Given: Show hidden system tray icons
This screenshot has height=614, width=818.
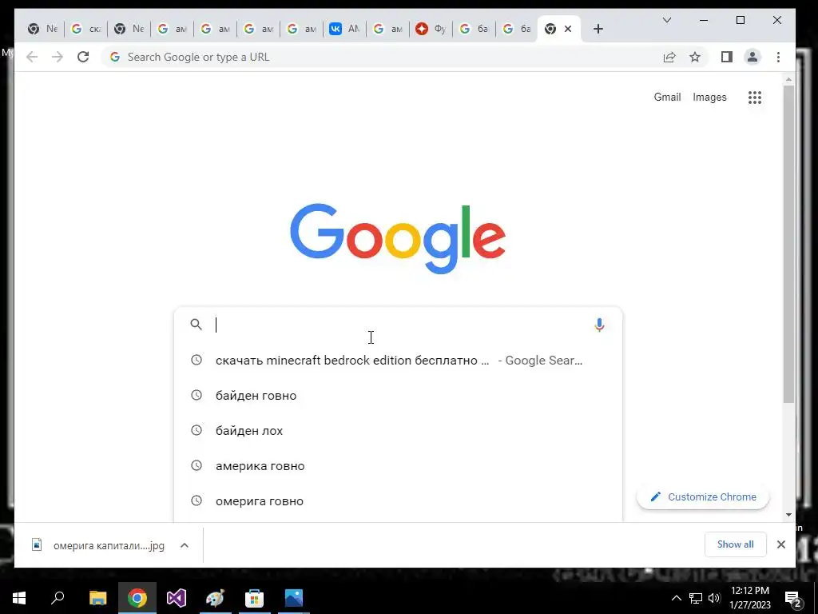Looking at the screenshot, I should (x=676, y=598).
